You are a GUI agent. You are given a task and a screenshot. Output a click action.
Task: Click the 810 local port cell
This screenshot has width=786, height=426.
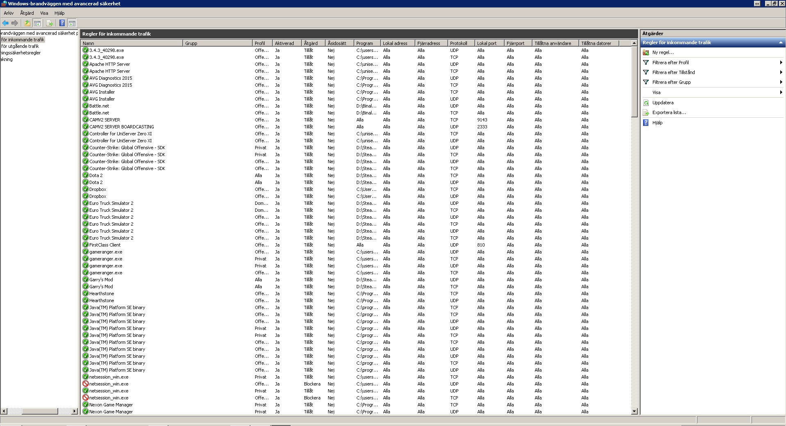pyautogui.click(x=481, y=245)
